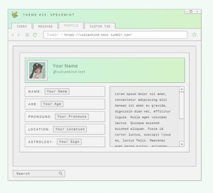Click into the Search field
213x193 pixels.
[x=39, y=173]
